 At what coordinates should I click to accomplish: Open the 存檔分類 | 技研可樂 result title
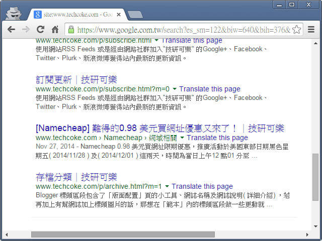coord(76,177)
